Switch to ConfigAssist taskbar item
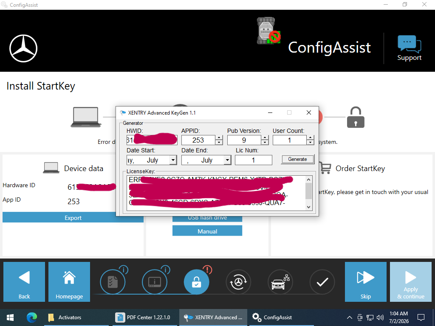This screenshot has height=326, width=435. [282, 318]
